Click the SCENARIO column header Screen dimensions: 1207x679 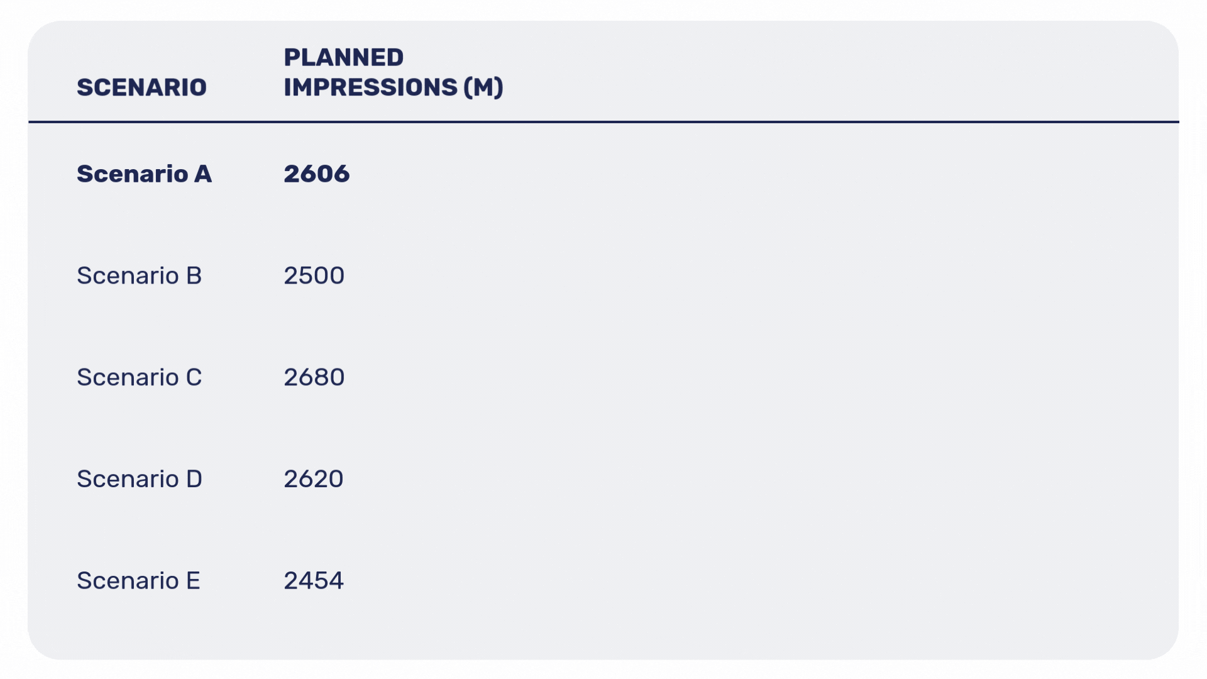[x=141, y=87]
